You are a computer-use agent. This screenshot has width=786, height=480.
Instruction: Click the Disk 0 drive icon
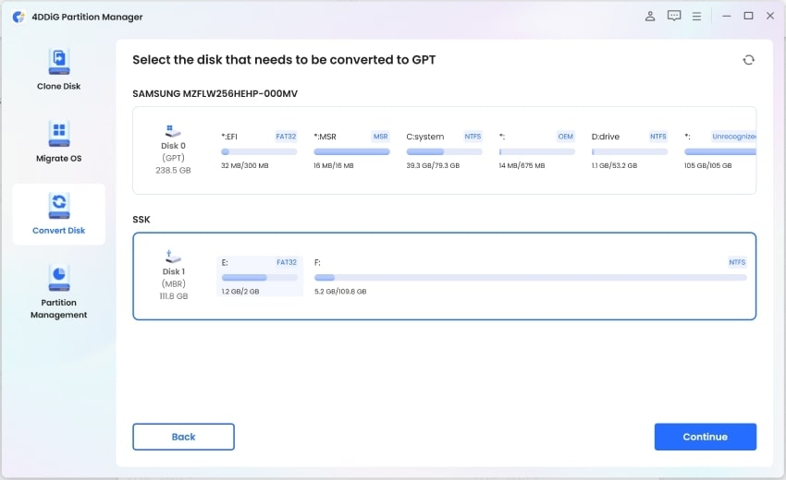(173, 131)
